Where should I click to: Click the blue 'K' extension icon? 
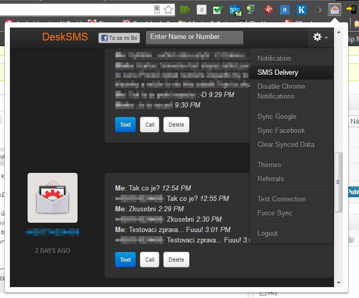pos(302,9)
